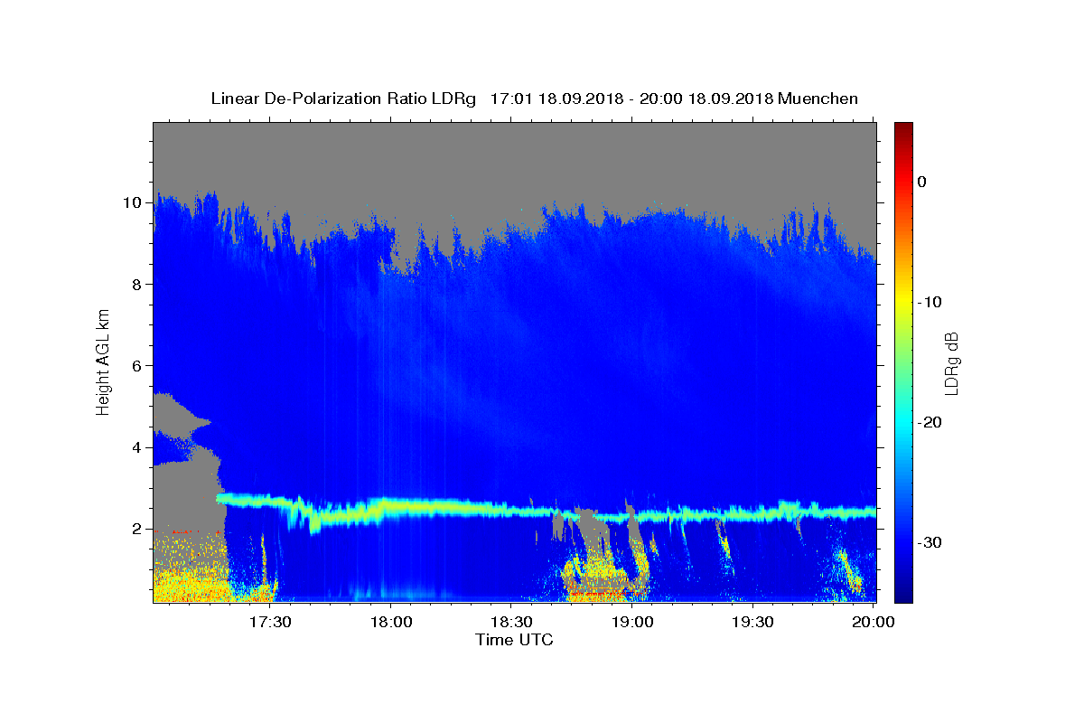Click the height tick label 4

click(136, 447)
